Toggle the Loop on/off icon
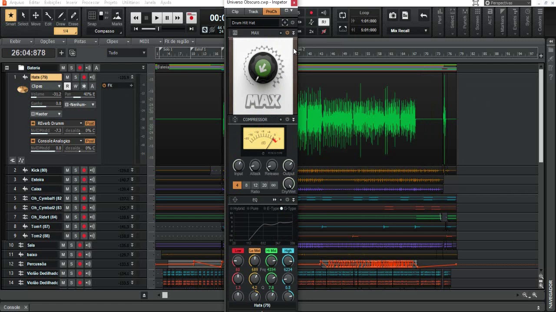 pos(343,16)
